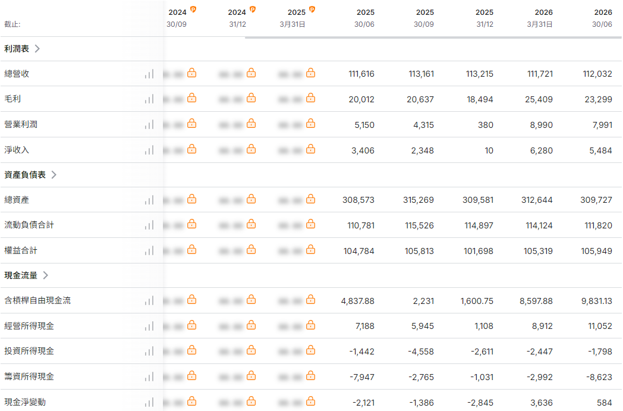Unlock 現金淨變動 value for 2024 30/09
This screenshot has width=623, height=411.
pos(191,401)
